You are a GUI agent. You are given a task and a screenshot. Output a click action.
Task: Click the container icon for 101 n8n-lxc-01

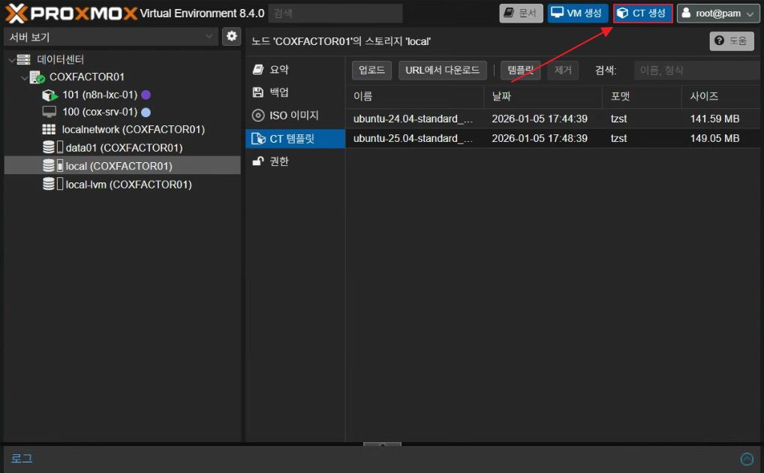click(50, 95)
